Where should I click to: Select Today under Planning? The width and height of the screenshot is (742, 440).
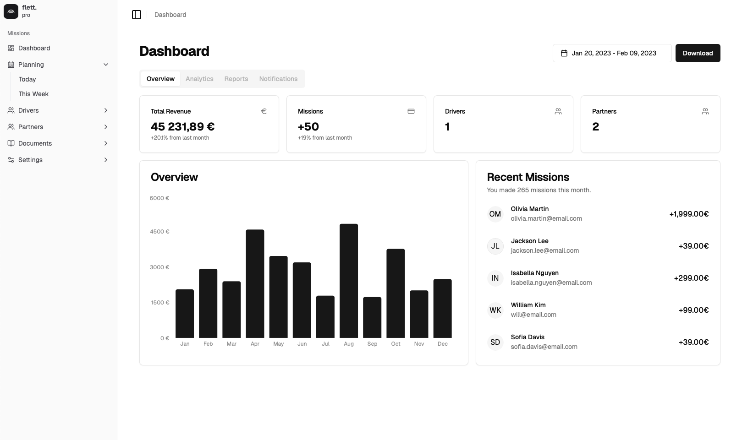(x=27, y=79)
